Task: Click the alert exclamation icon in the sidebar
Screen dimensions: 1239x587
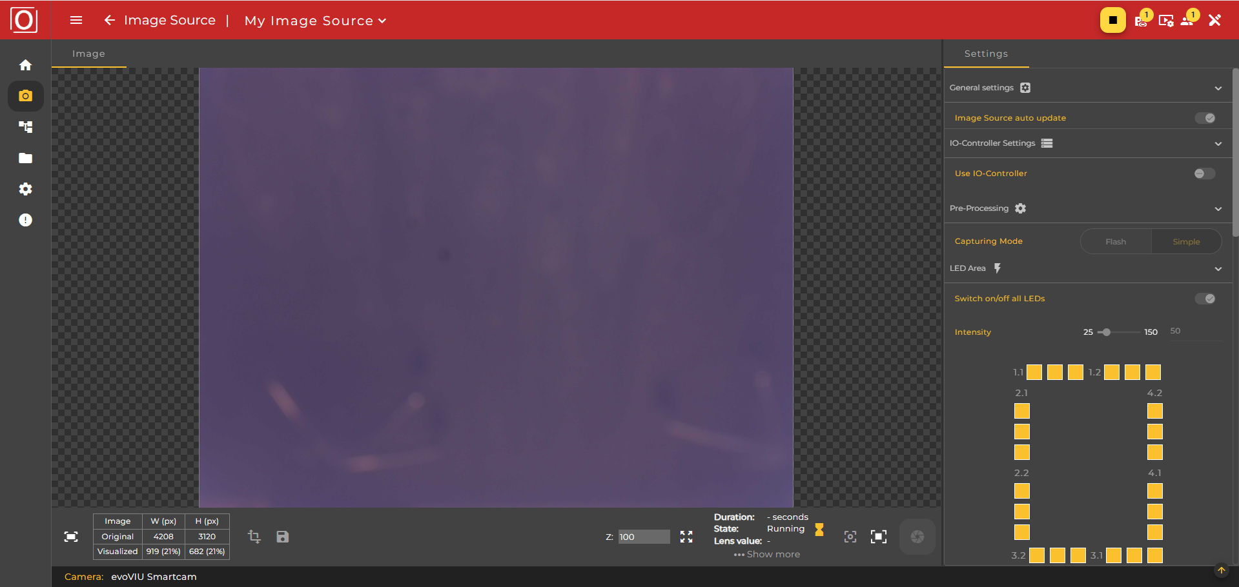Action: click(25, 220)
